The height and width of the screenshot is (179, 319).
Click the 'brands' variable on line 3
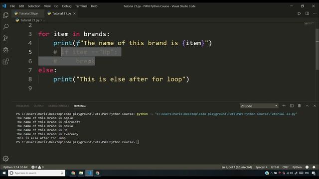[95, 34]
